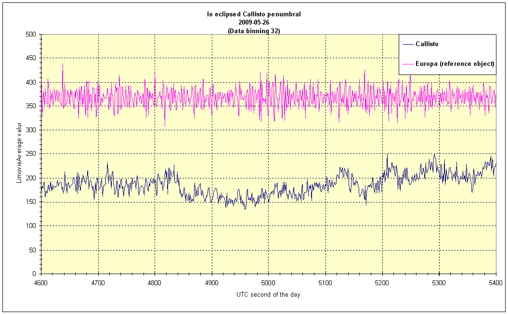Click the Europa series peak near 4640 seconds

click(63, 64)
